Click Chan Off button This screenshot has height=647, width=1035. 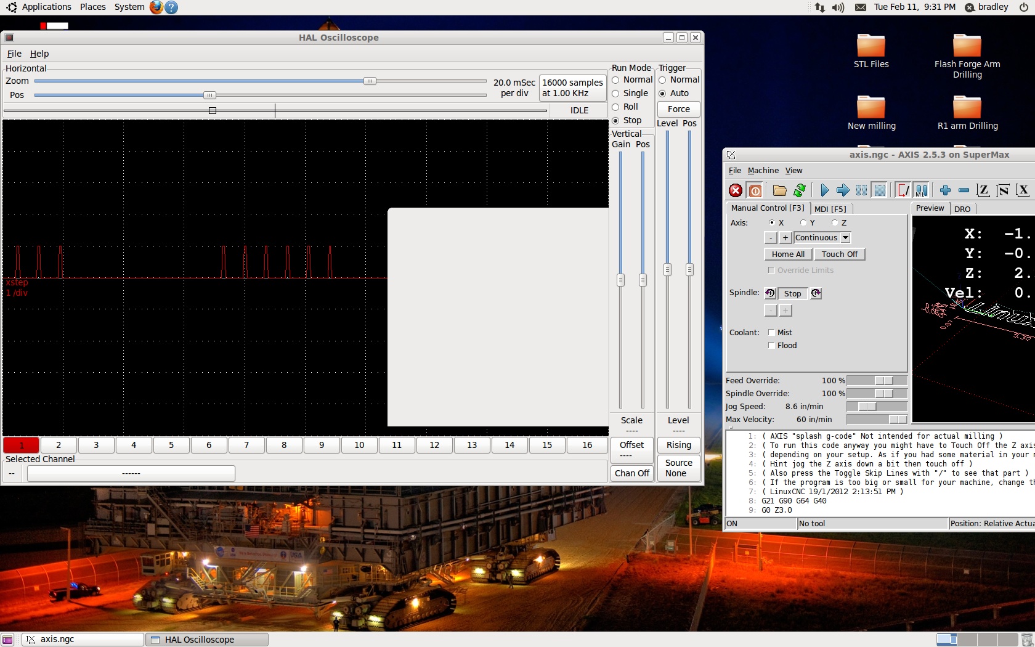632,473
